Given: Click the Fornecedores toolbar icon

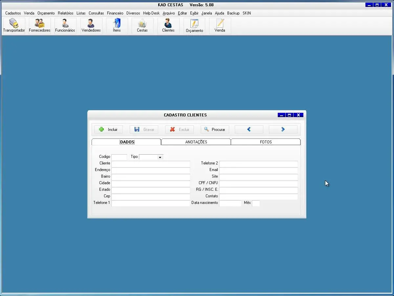Looking at the screenshot, I should tap(40, 26).
